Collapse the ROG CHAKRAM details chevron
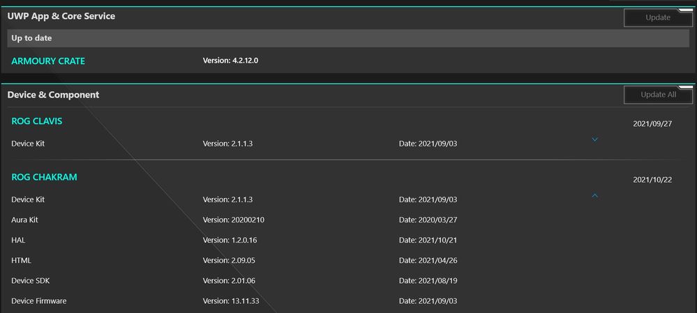697x313 pixels. tap(594, 195)
